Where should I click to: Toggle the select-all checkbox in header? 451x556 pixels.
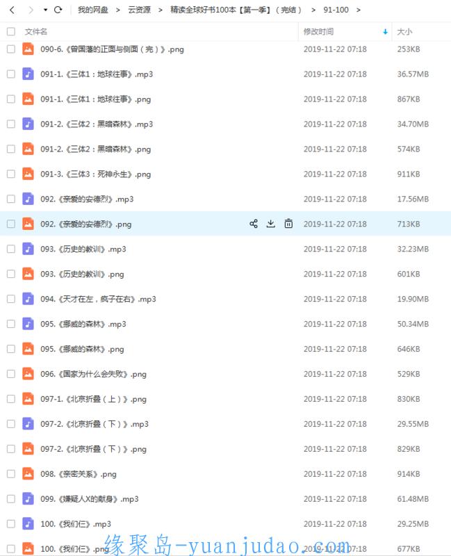(11, 31)
